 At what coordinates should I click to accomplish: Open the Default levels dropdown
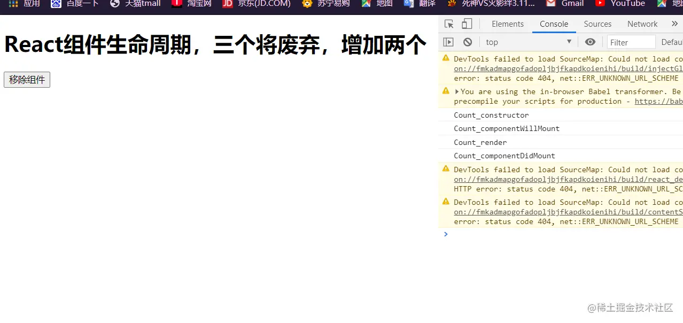[x=671, y=42]
